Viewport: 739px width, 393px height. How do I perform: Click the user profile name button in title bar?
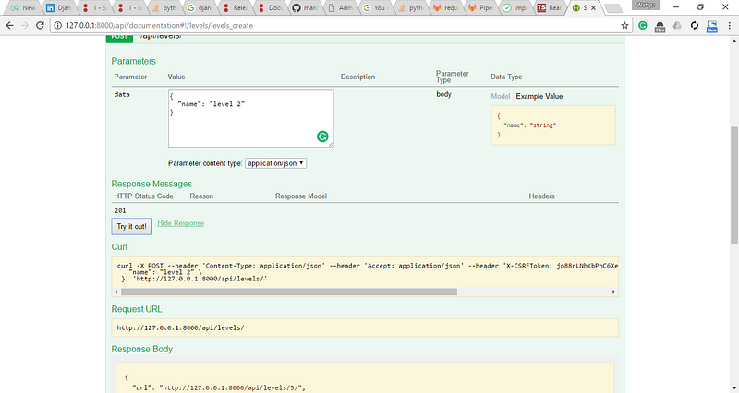(x=645, y=6)
